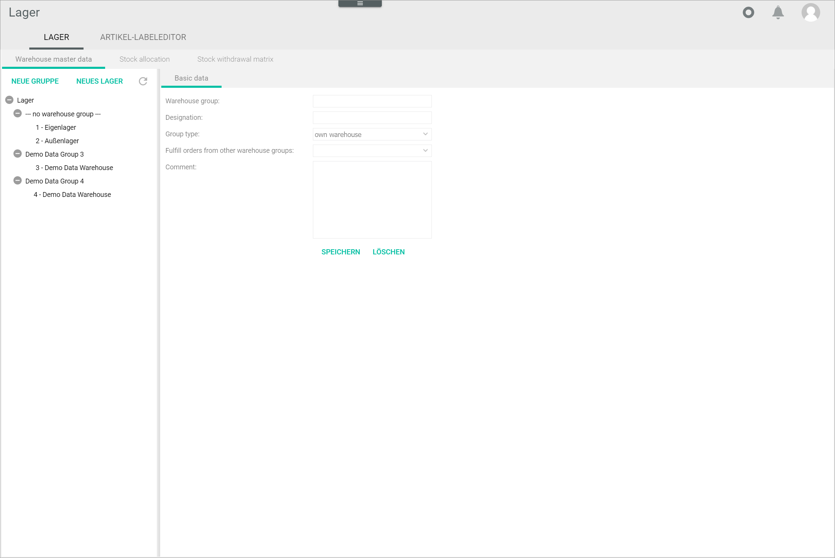Collapse the Demo Data Group 3 node

pos(17,154)
